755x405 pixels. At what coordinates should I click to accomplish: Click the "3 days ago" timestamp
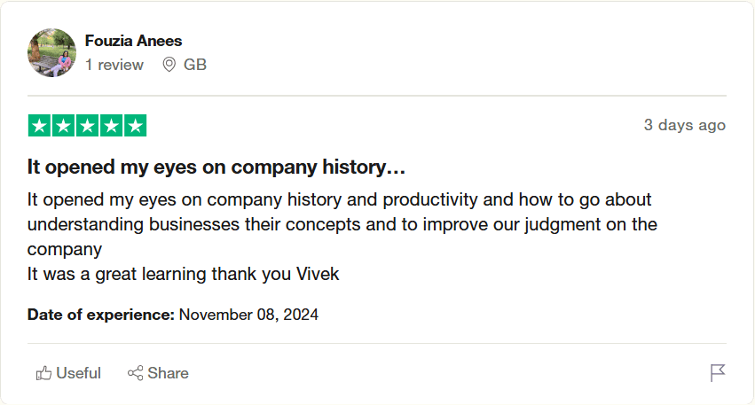[x=684, y=125]
